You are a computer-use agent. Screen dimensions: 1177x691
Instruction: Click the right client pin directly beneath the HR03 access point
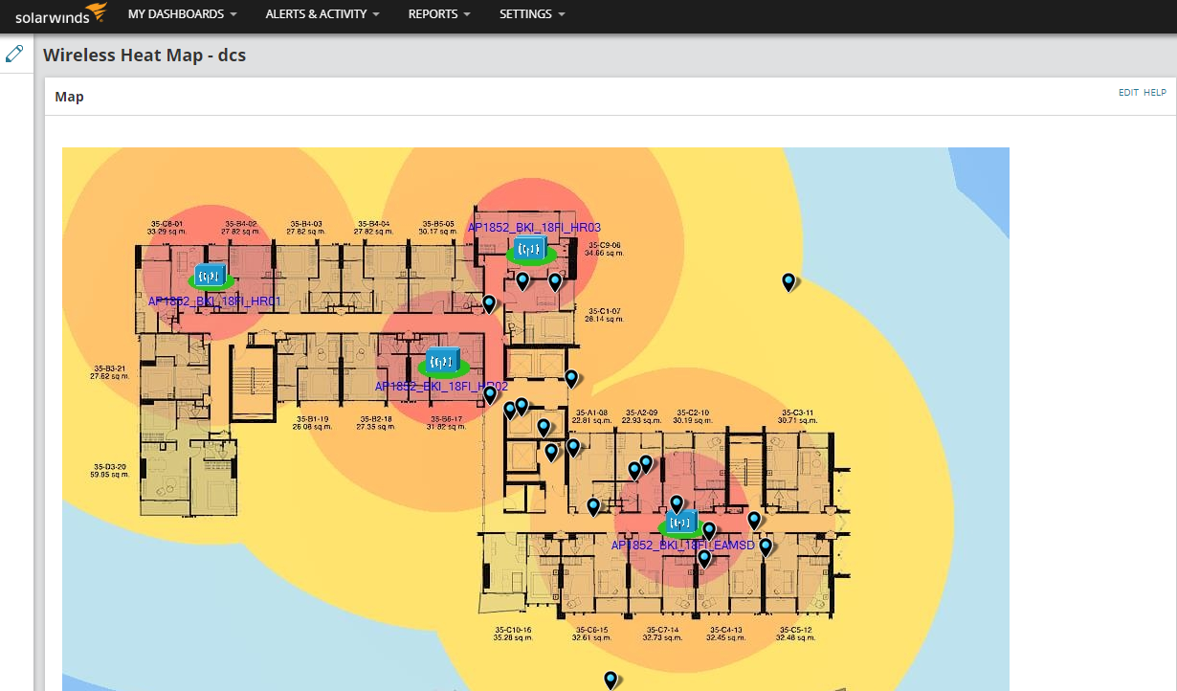pyautogui.click(x=555, y=281)
